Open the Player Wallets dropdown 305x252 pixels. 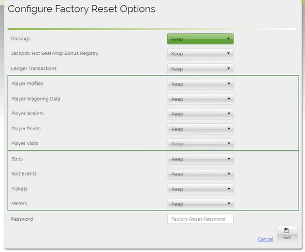click(201, 114)
